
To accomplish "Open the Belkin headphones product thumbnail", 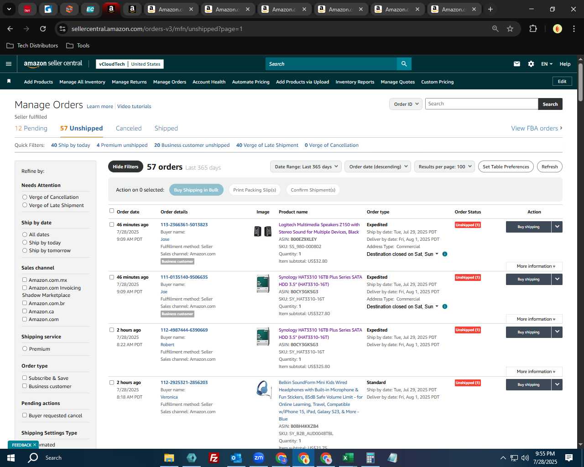I will (264, 389).
